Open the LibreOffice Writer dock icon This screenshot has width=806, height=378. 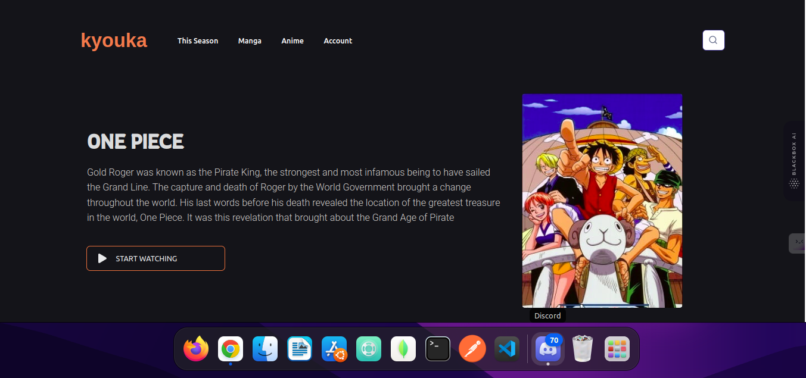tap(300, 349)
